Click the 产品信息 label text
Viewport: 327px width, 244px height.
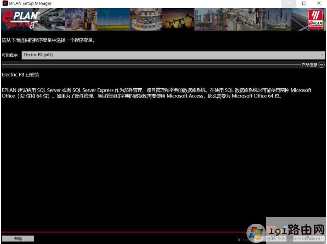(x=309, y=65)
